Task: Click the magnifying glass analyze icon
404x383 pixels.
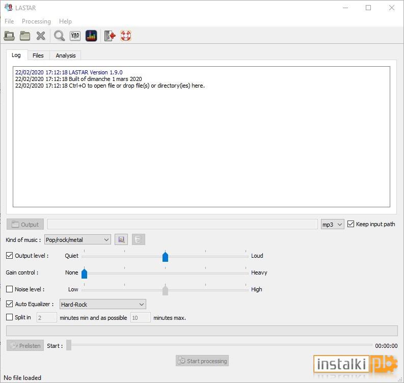Action: click(59, 36)
